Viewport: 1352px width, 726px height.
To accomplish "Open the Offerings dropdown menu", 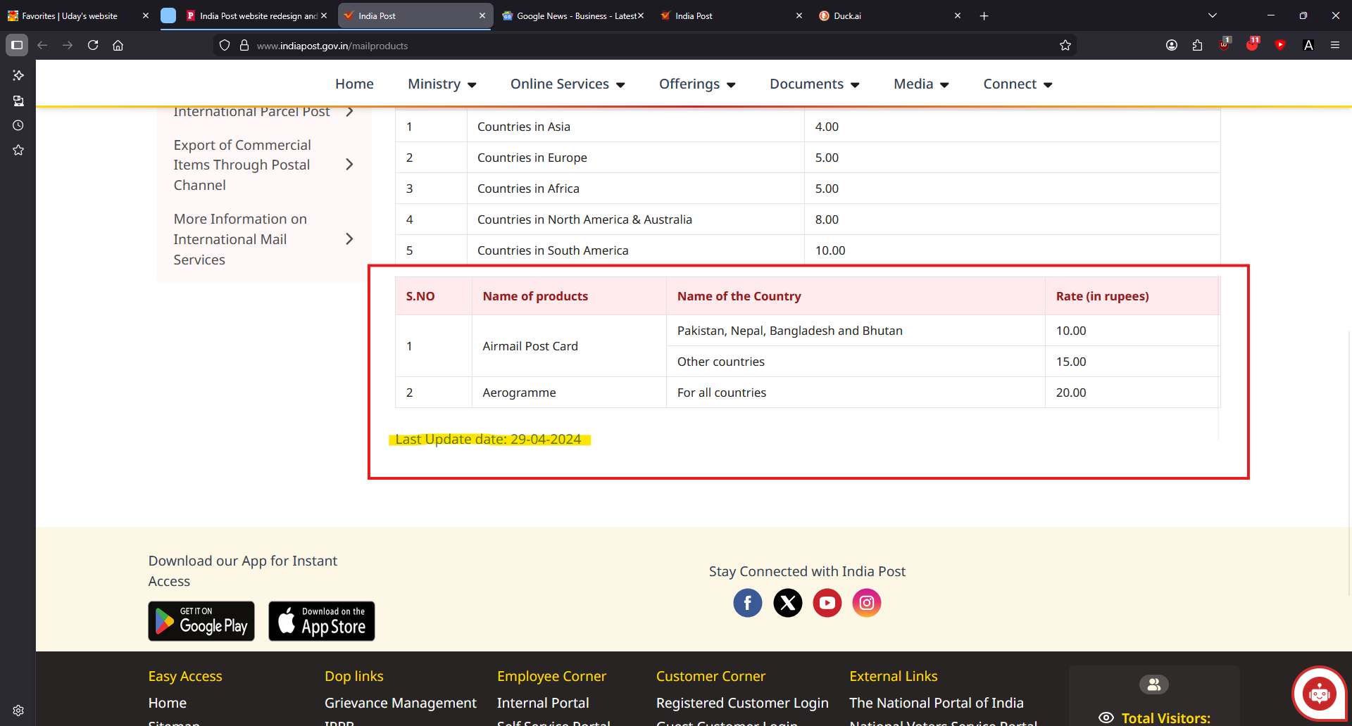I will click(696, 84).
